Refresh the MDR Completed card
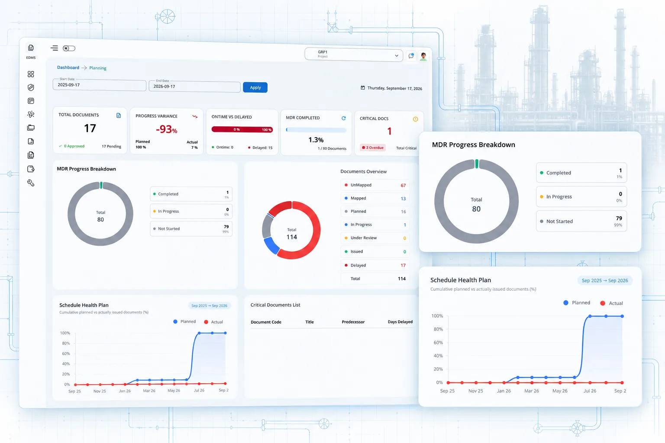Image resolution: width=665 pixels, height=443 pixels. tap(344, 118)
